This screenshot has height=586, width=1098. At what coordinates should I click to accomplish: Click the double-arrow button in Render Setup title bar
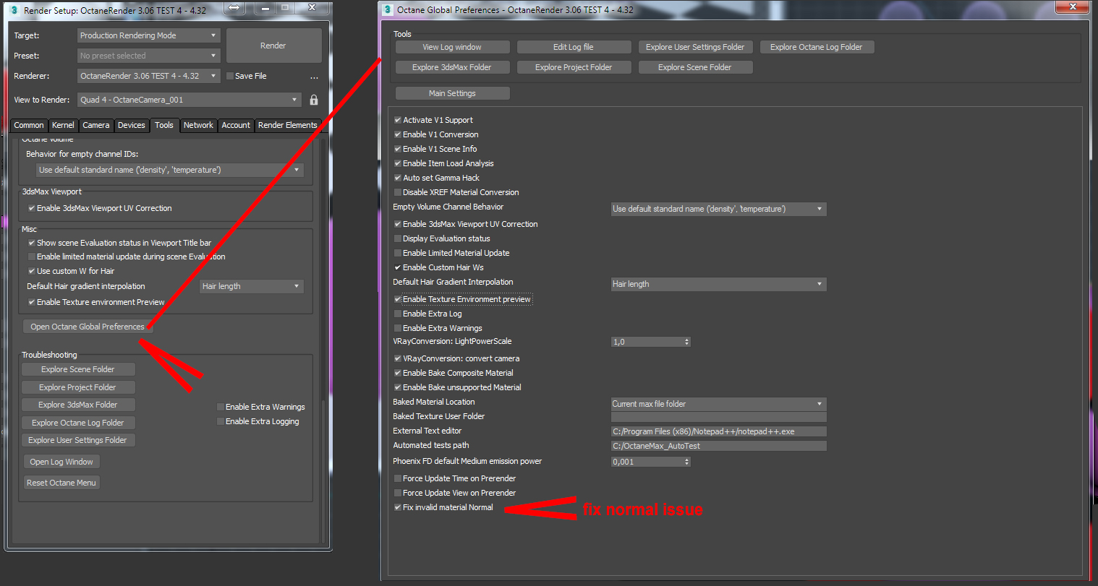[235, 9]
